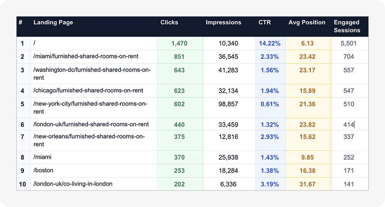Click the Engaged Sessions column header
Screen dimensions: 385x207
coord(347,26)
